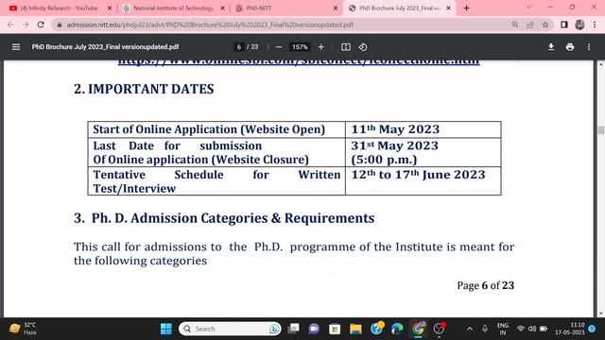This screenshot has height=340, width=605.
Task: Open Task View on the taskbar
Action: pyautogui.click(x=294, y=329)
